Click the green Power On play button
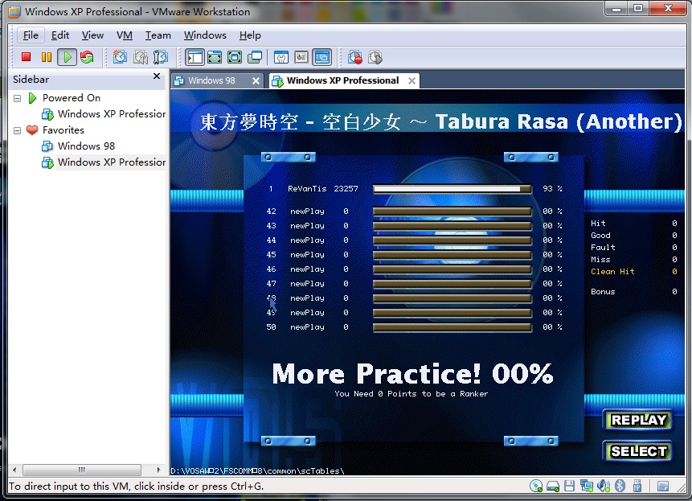692x501 pixels. (x=67, y=57)
